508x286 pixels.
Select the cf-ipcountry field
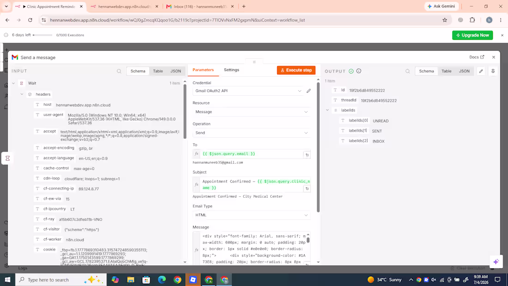54,209
